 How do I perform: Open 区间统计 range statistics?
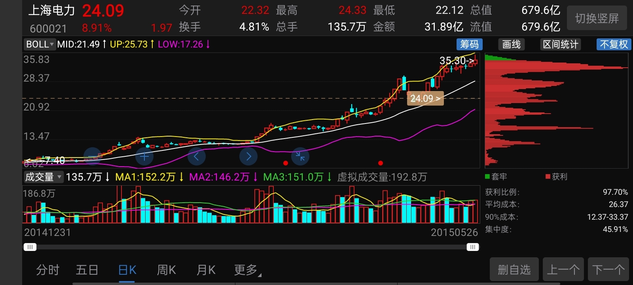560,44
